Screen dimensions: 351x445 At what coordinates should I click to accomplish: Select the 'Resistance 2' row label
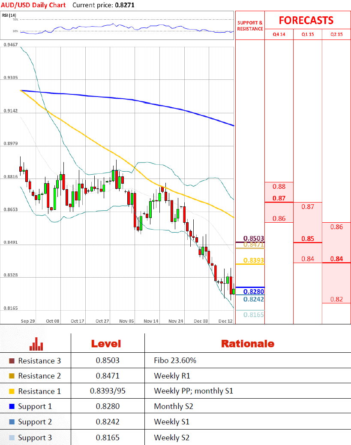39,376
